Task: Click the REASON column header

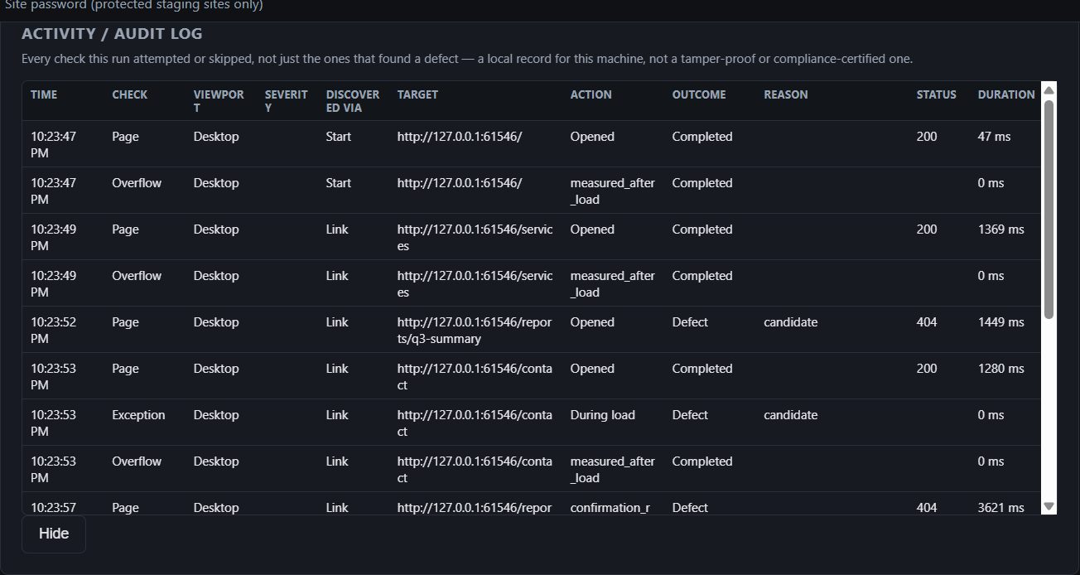Action: pos(786,94)
